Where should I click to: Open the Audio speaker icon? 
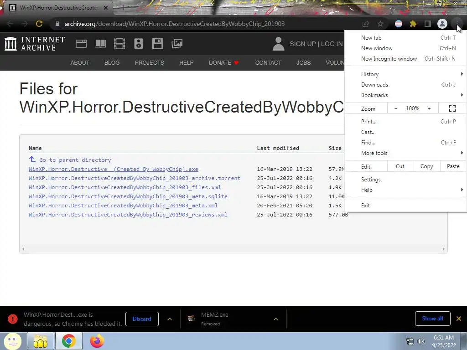pos(139,44)
